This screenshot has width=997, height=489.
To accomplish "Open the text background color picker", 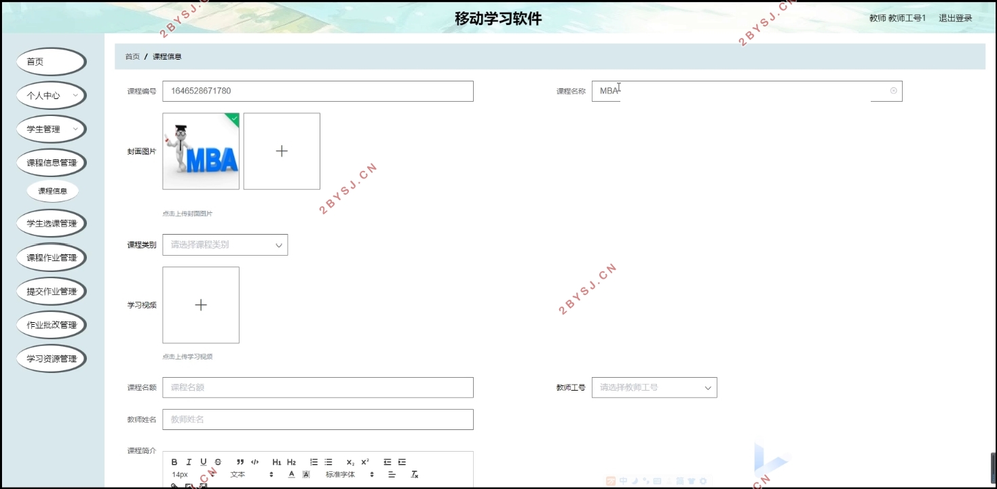I will [x=306, y=474].
